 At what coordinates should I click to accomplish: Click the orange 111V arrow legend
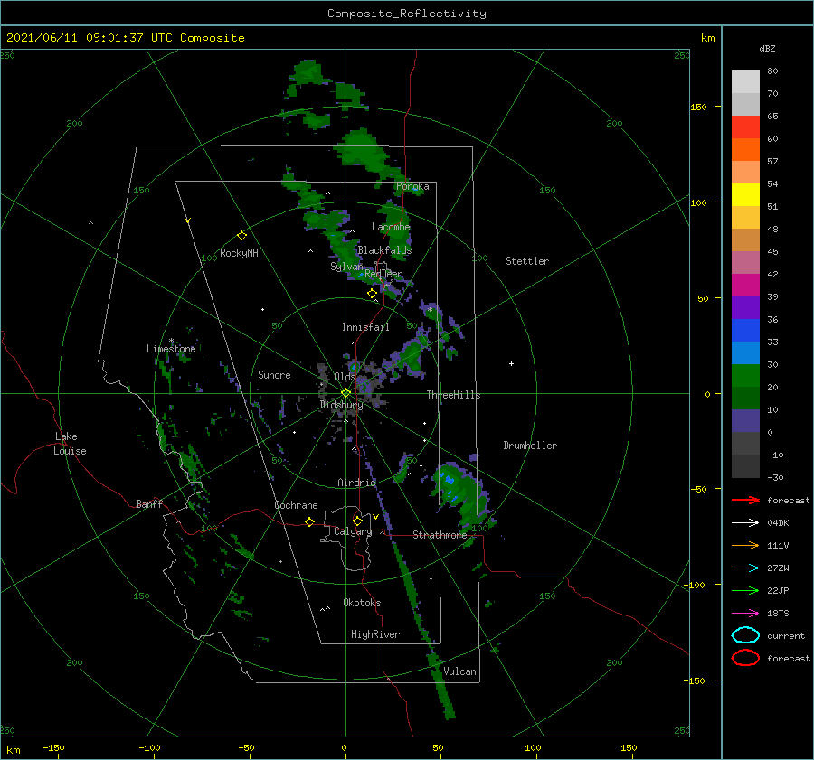click(x=745, y=545)
